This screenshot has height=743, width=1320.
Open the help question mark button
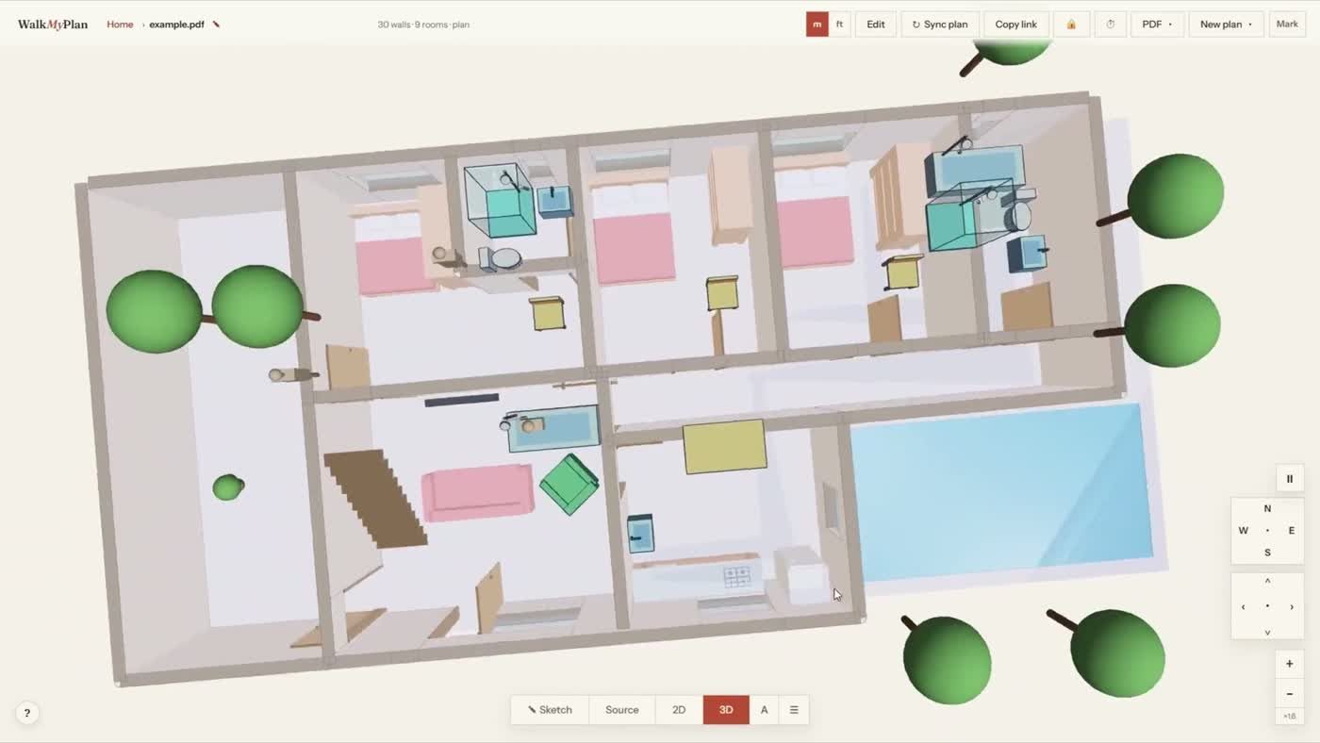(x=26, y=714)
